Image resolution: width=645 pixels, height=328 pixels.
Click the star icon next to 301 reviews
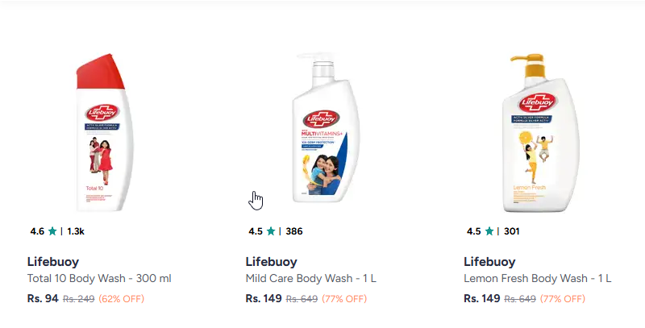coord(489,231)
